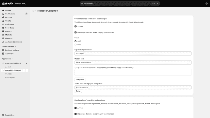Open the Accueil home icon in sidebar
This screenshot has height=118, width=210.
point(3,10)
